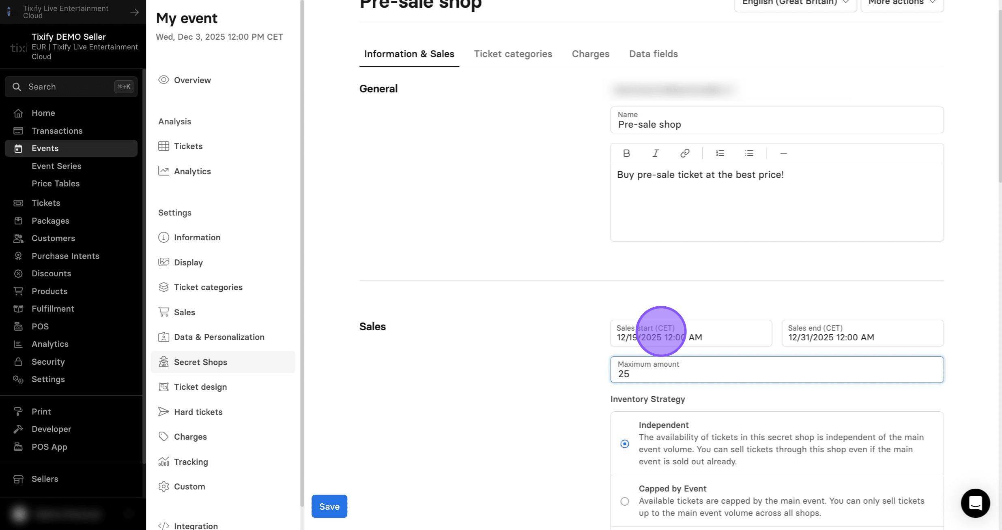Insert a link in description editor

[685, 153]
